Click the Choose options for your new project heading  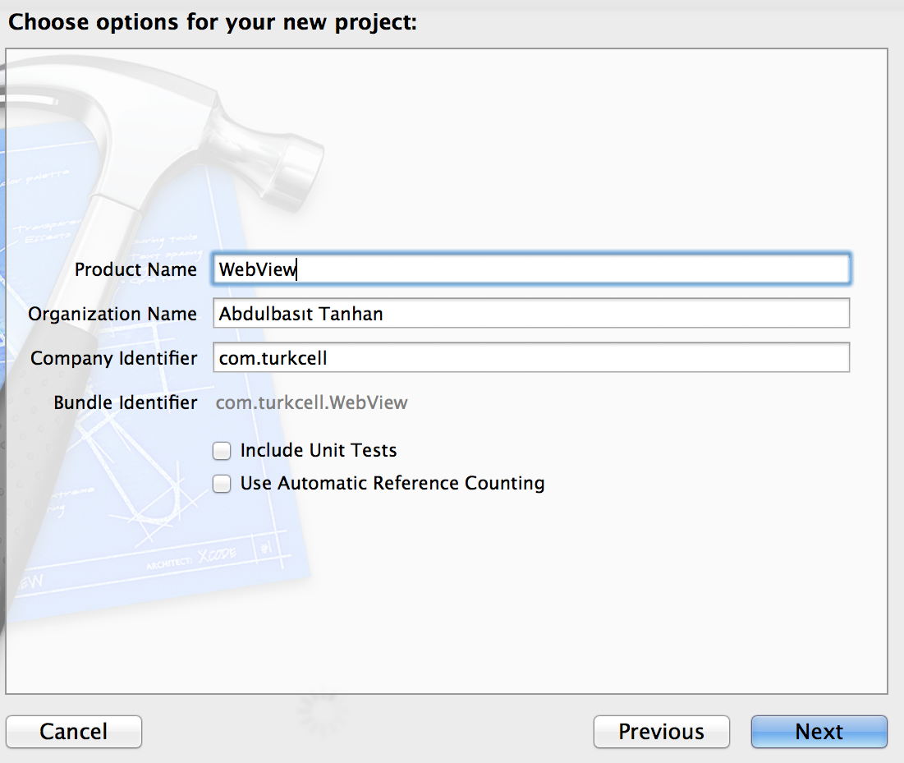click(212, 22)
